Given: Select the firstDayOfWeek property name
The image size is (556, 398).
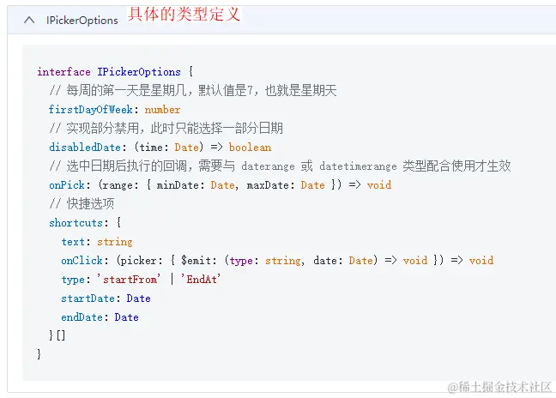Looking at the screenshot, I should pos(90,110).
